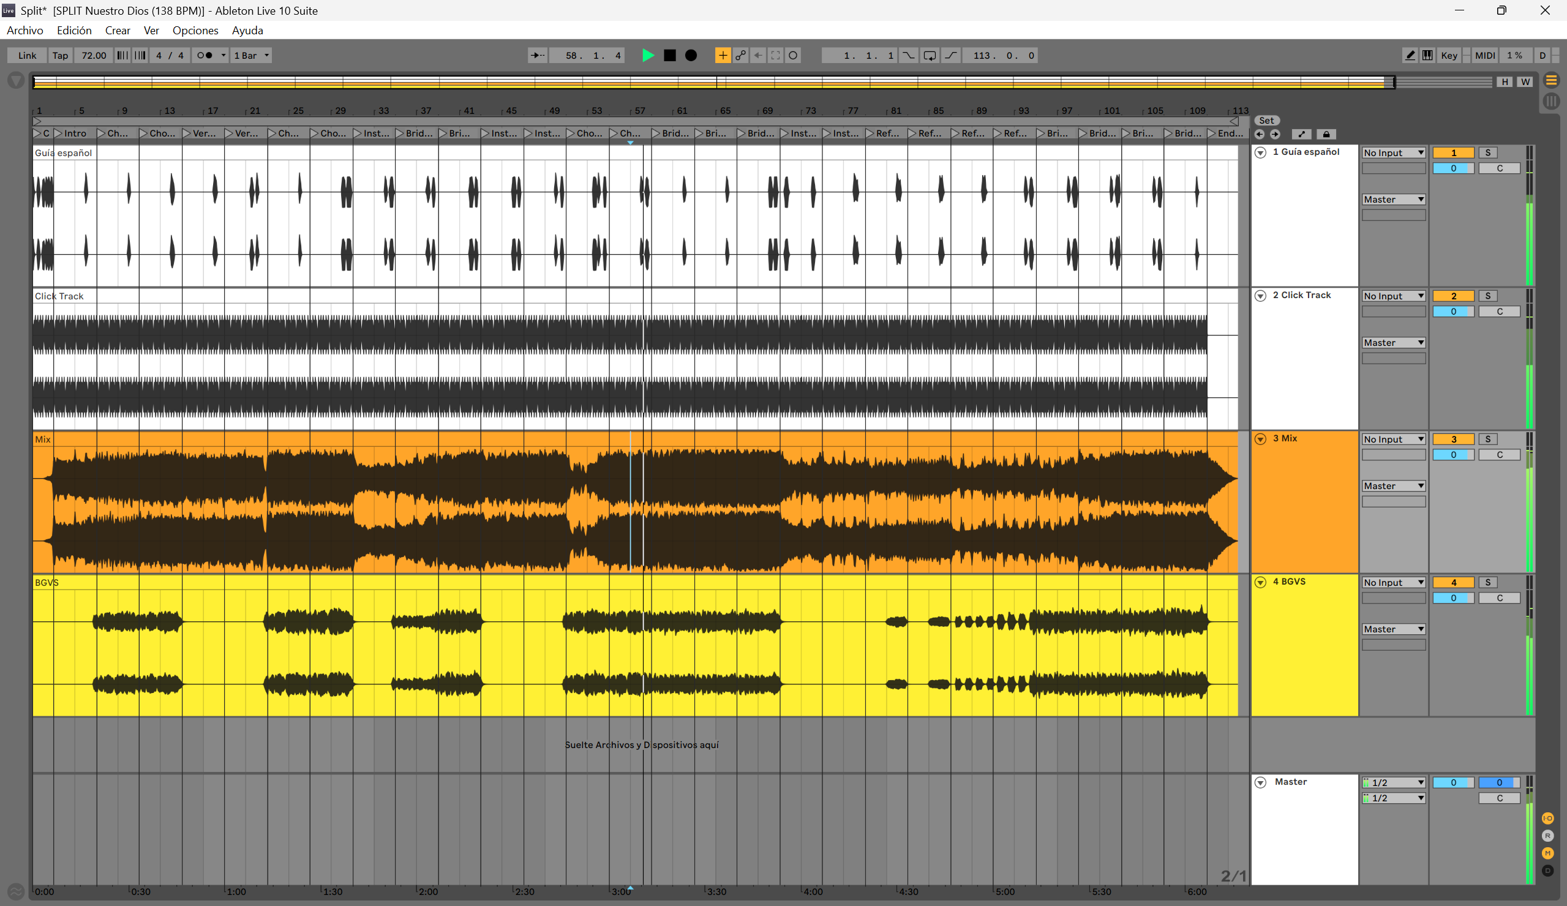Click the Arrangement Record circle button
Viewport: 1567px width, 906px height.
click(x=691, y=55)
